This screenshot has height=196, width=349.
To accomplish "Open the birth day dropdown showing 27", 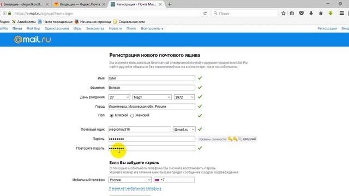I will coord(119,97).
